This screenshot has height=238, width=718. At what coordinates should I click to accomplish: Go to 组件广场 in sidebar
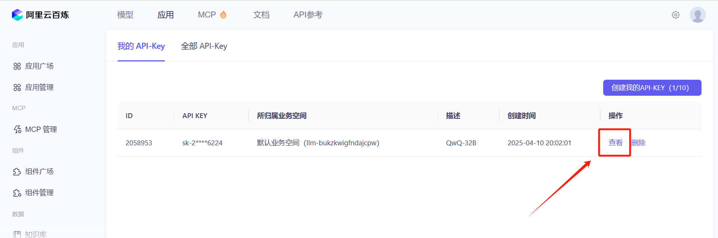pyautogui.click(x=39, y=172)
